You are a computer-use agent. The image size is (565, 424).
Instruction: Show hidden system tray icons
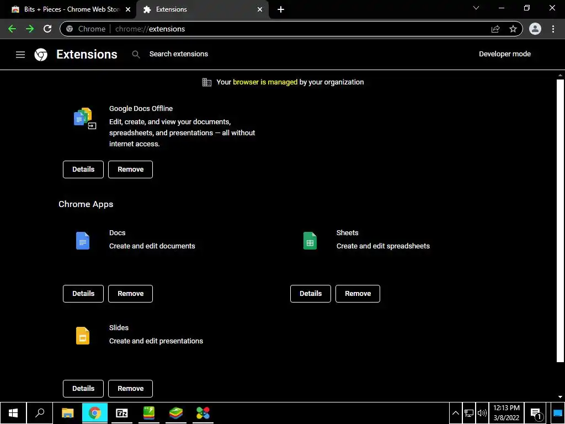(455, 413)
